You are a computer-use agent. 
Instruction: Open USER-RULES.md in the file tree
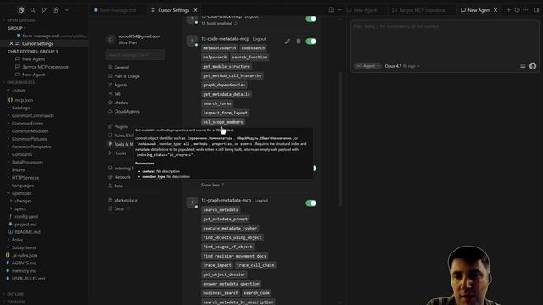(28, 279)
